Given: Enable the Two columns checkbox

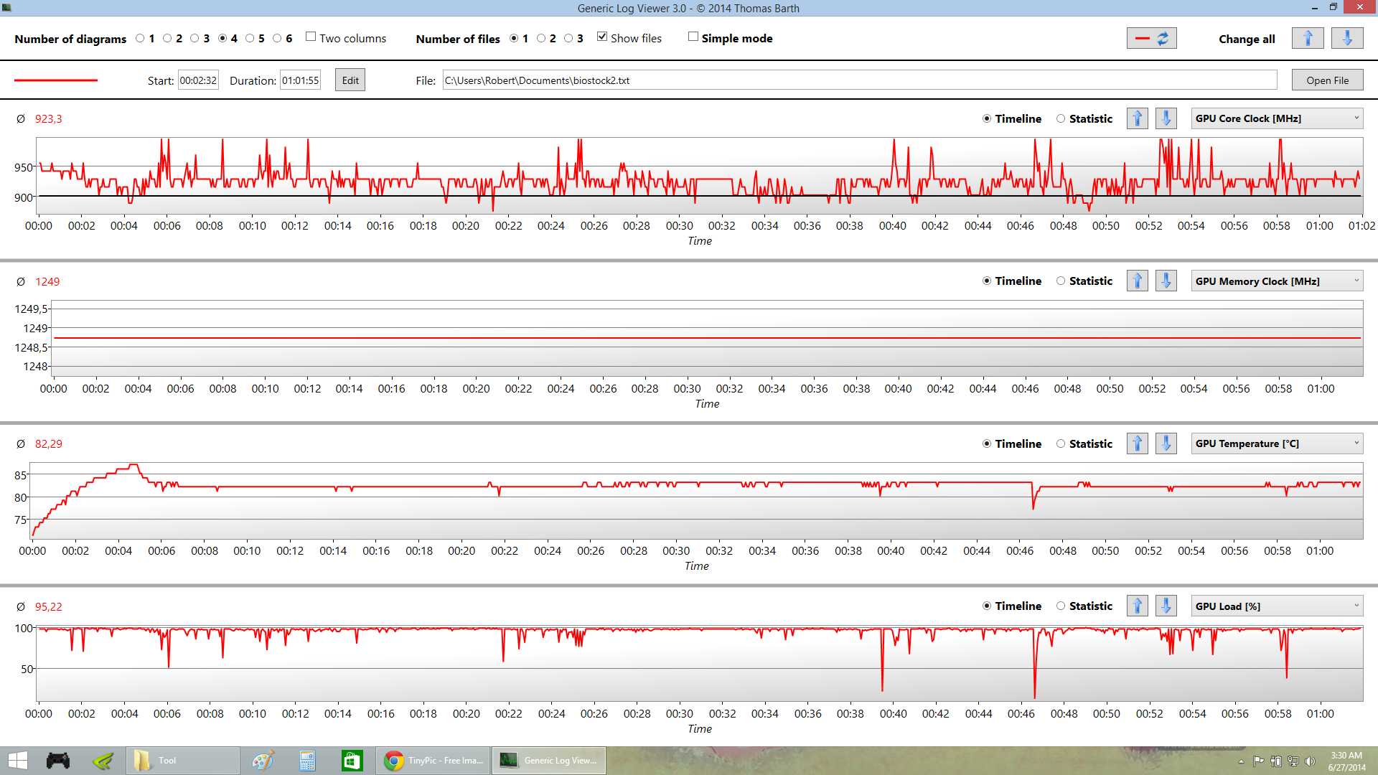Looking at the screenshot, I should click(311, 37).
